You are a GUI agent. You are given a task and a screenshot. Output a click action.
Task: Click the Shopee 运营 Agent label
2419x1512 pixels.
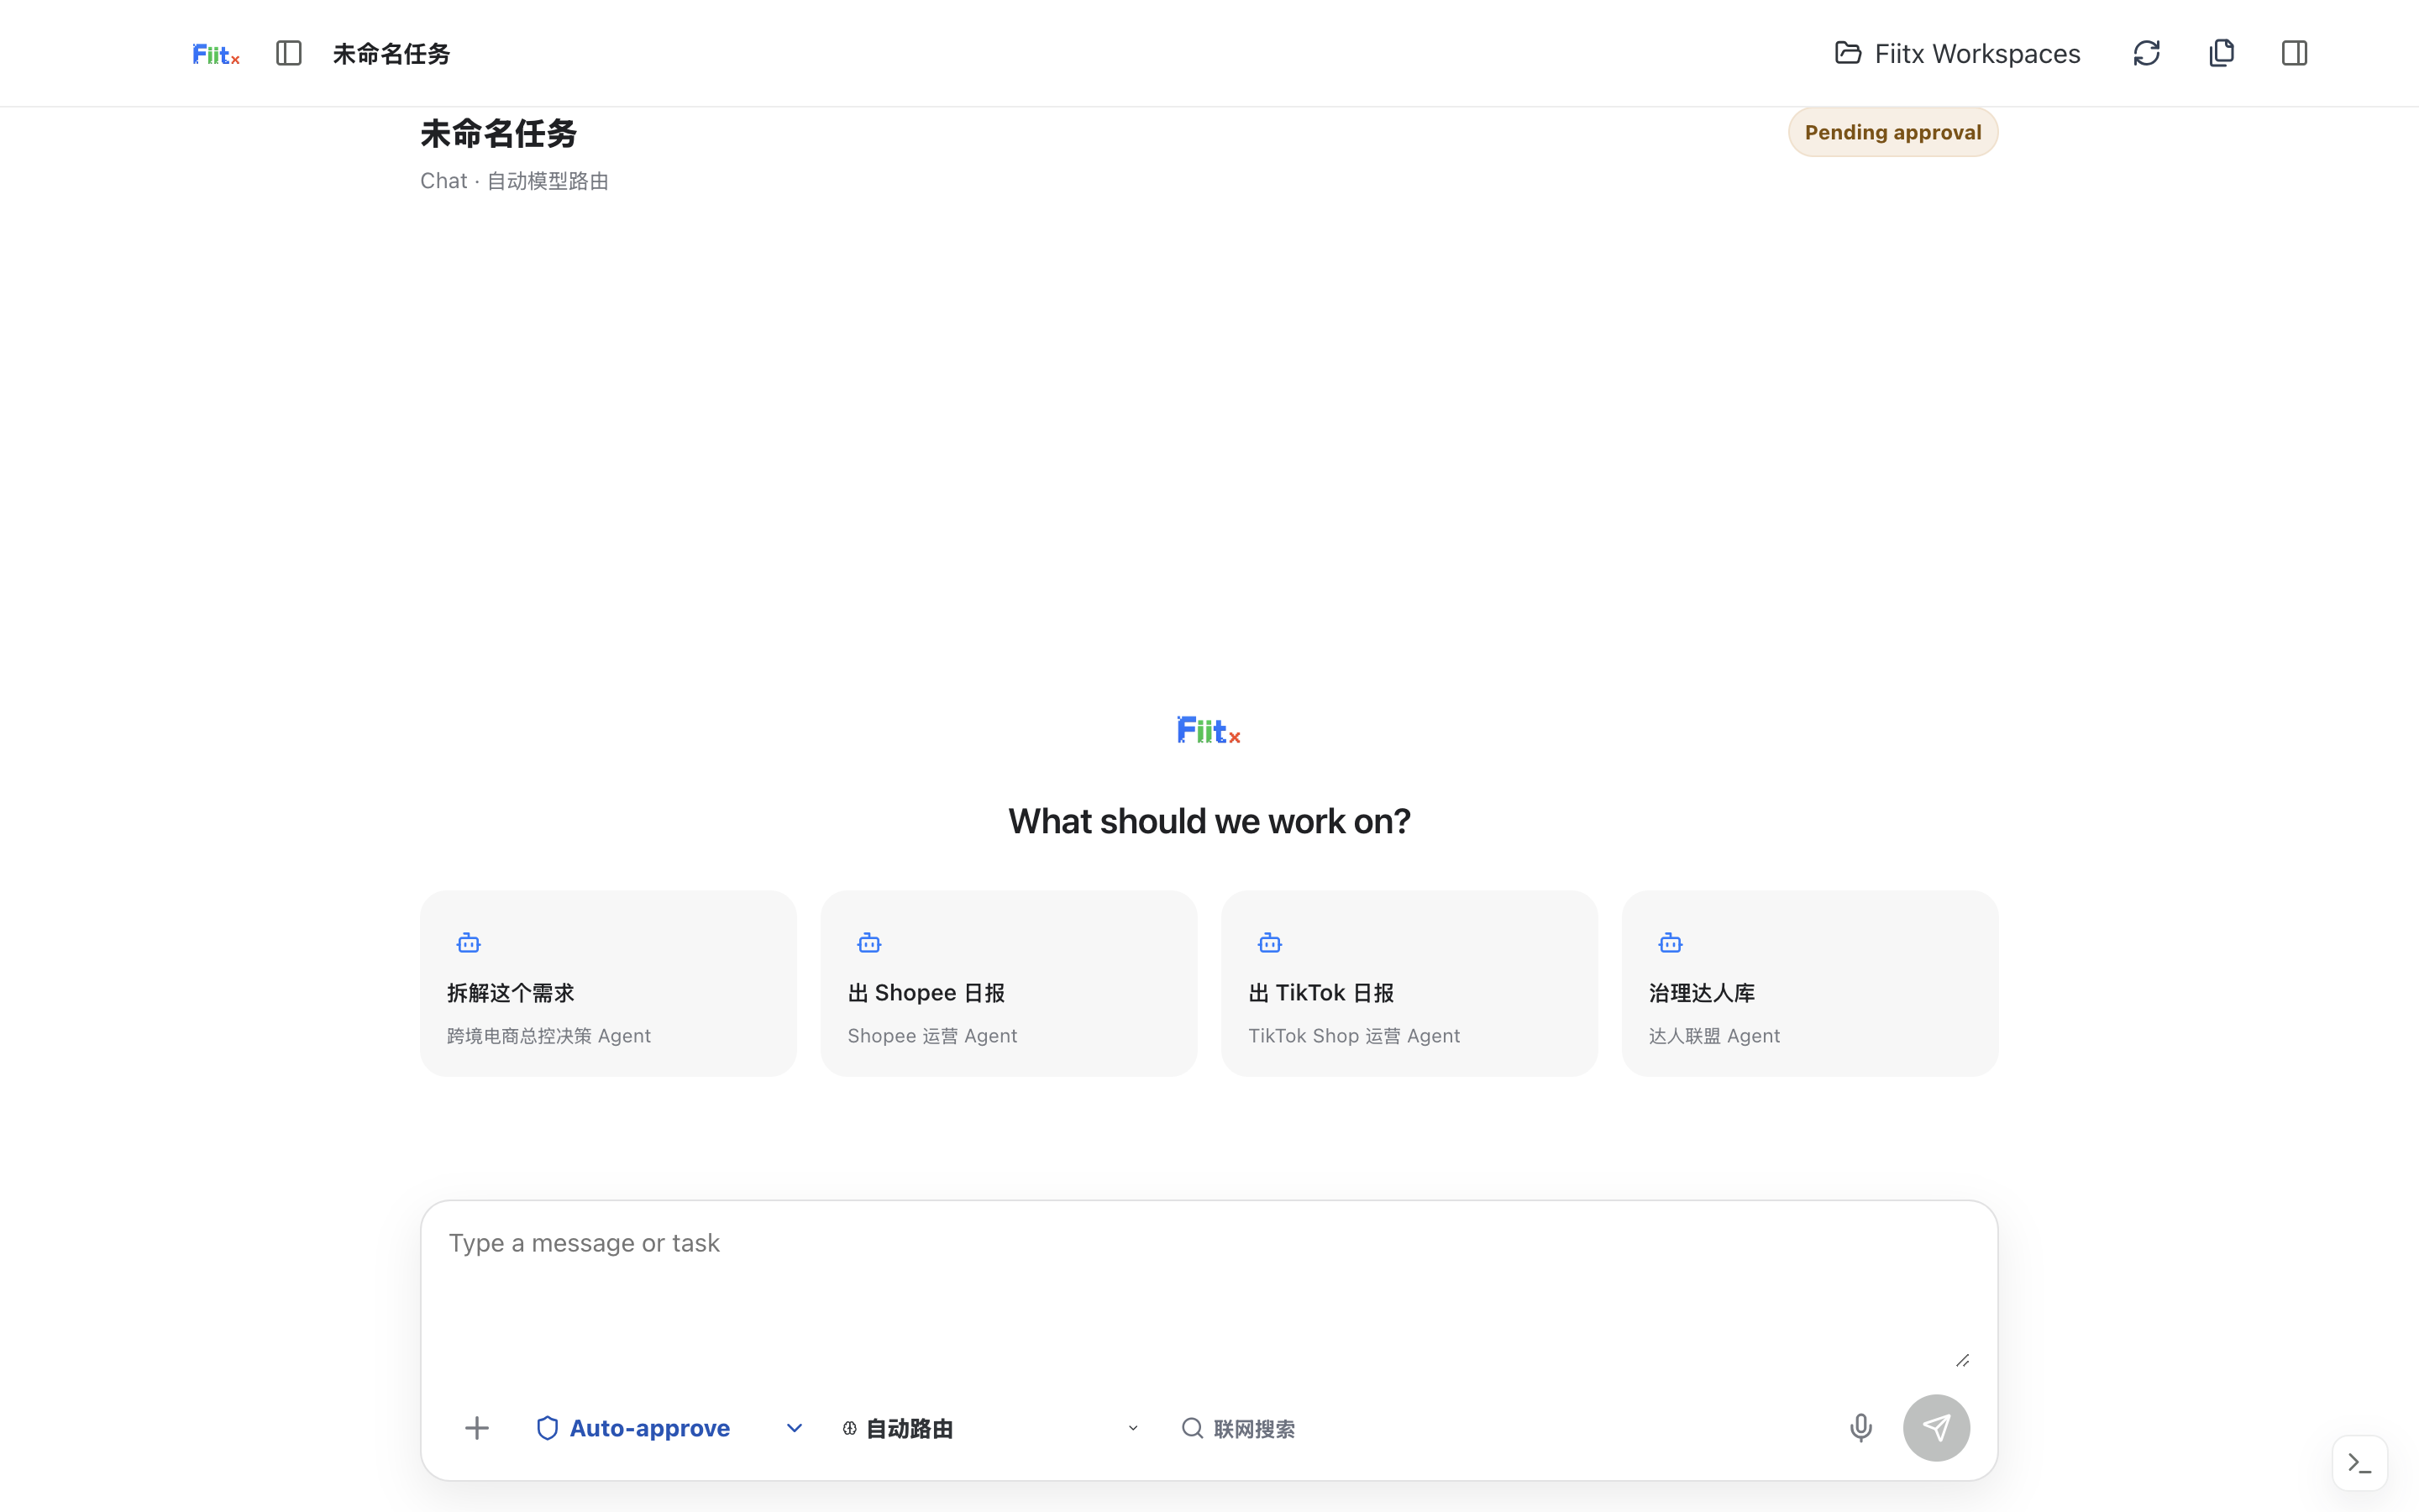(x=931, y=1036)
